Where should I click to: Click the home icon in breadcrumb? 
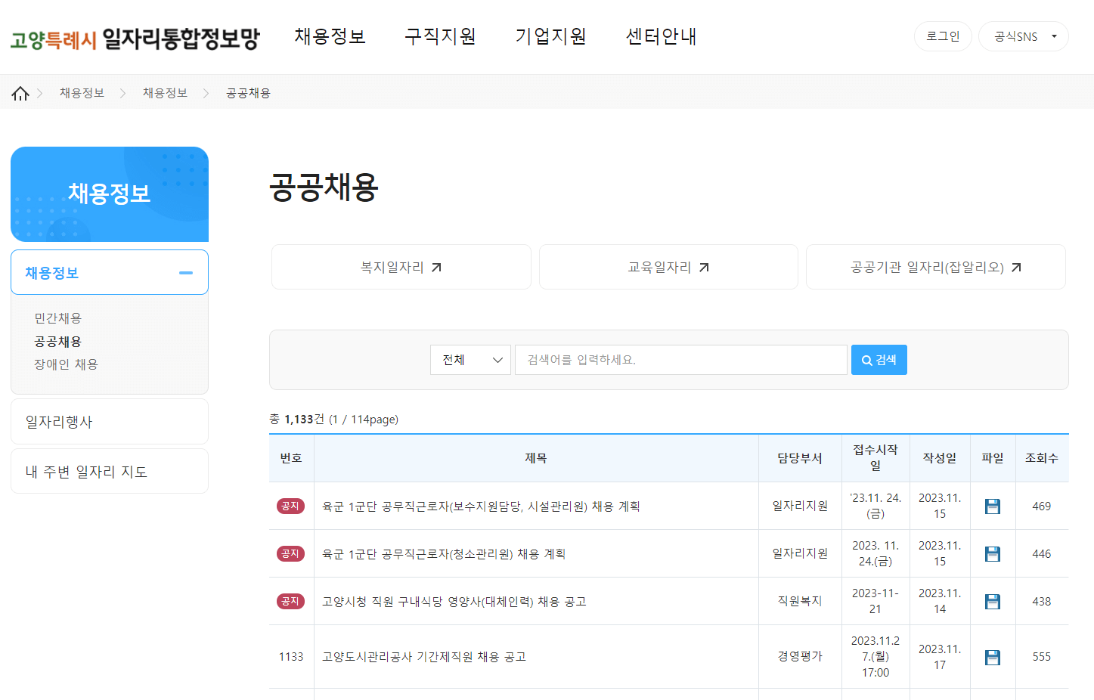(x=20, y=93)
